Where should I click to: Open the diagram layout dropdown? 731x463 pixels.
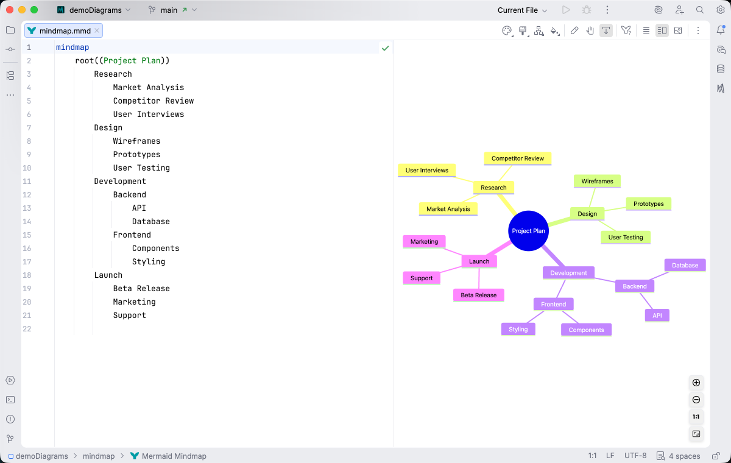(x=539, y=30)
